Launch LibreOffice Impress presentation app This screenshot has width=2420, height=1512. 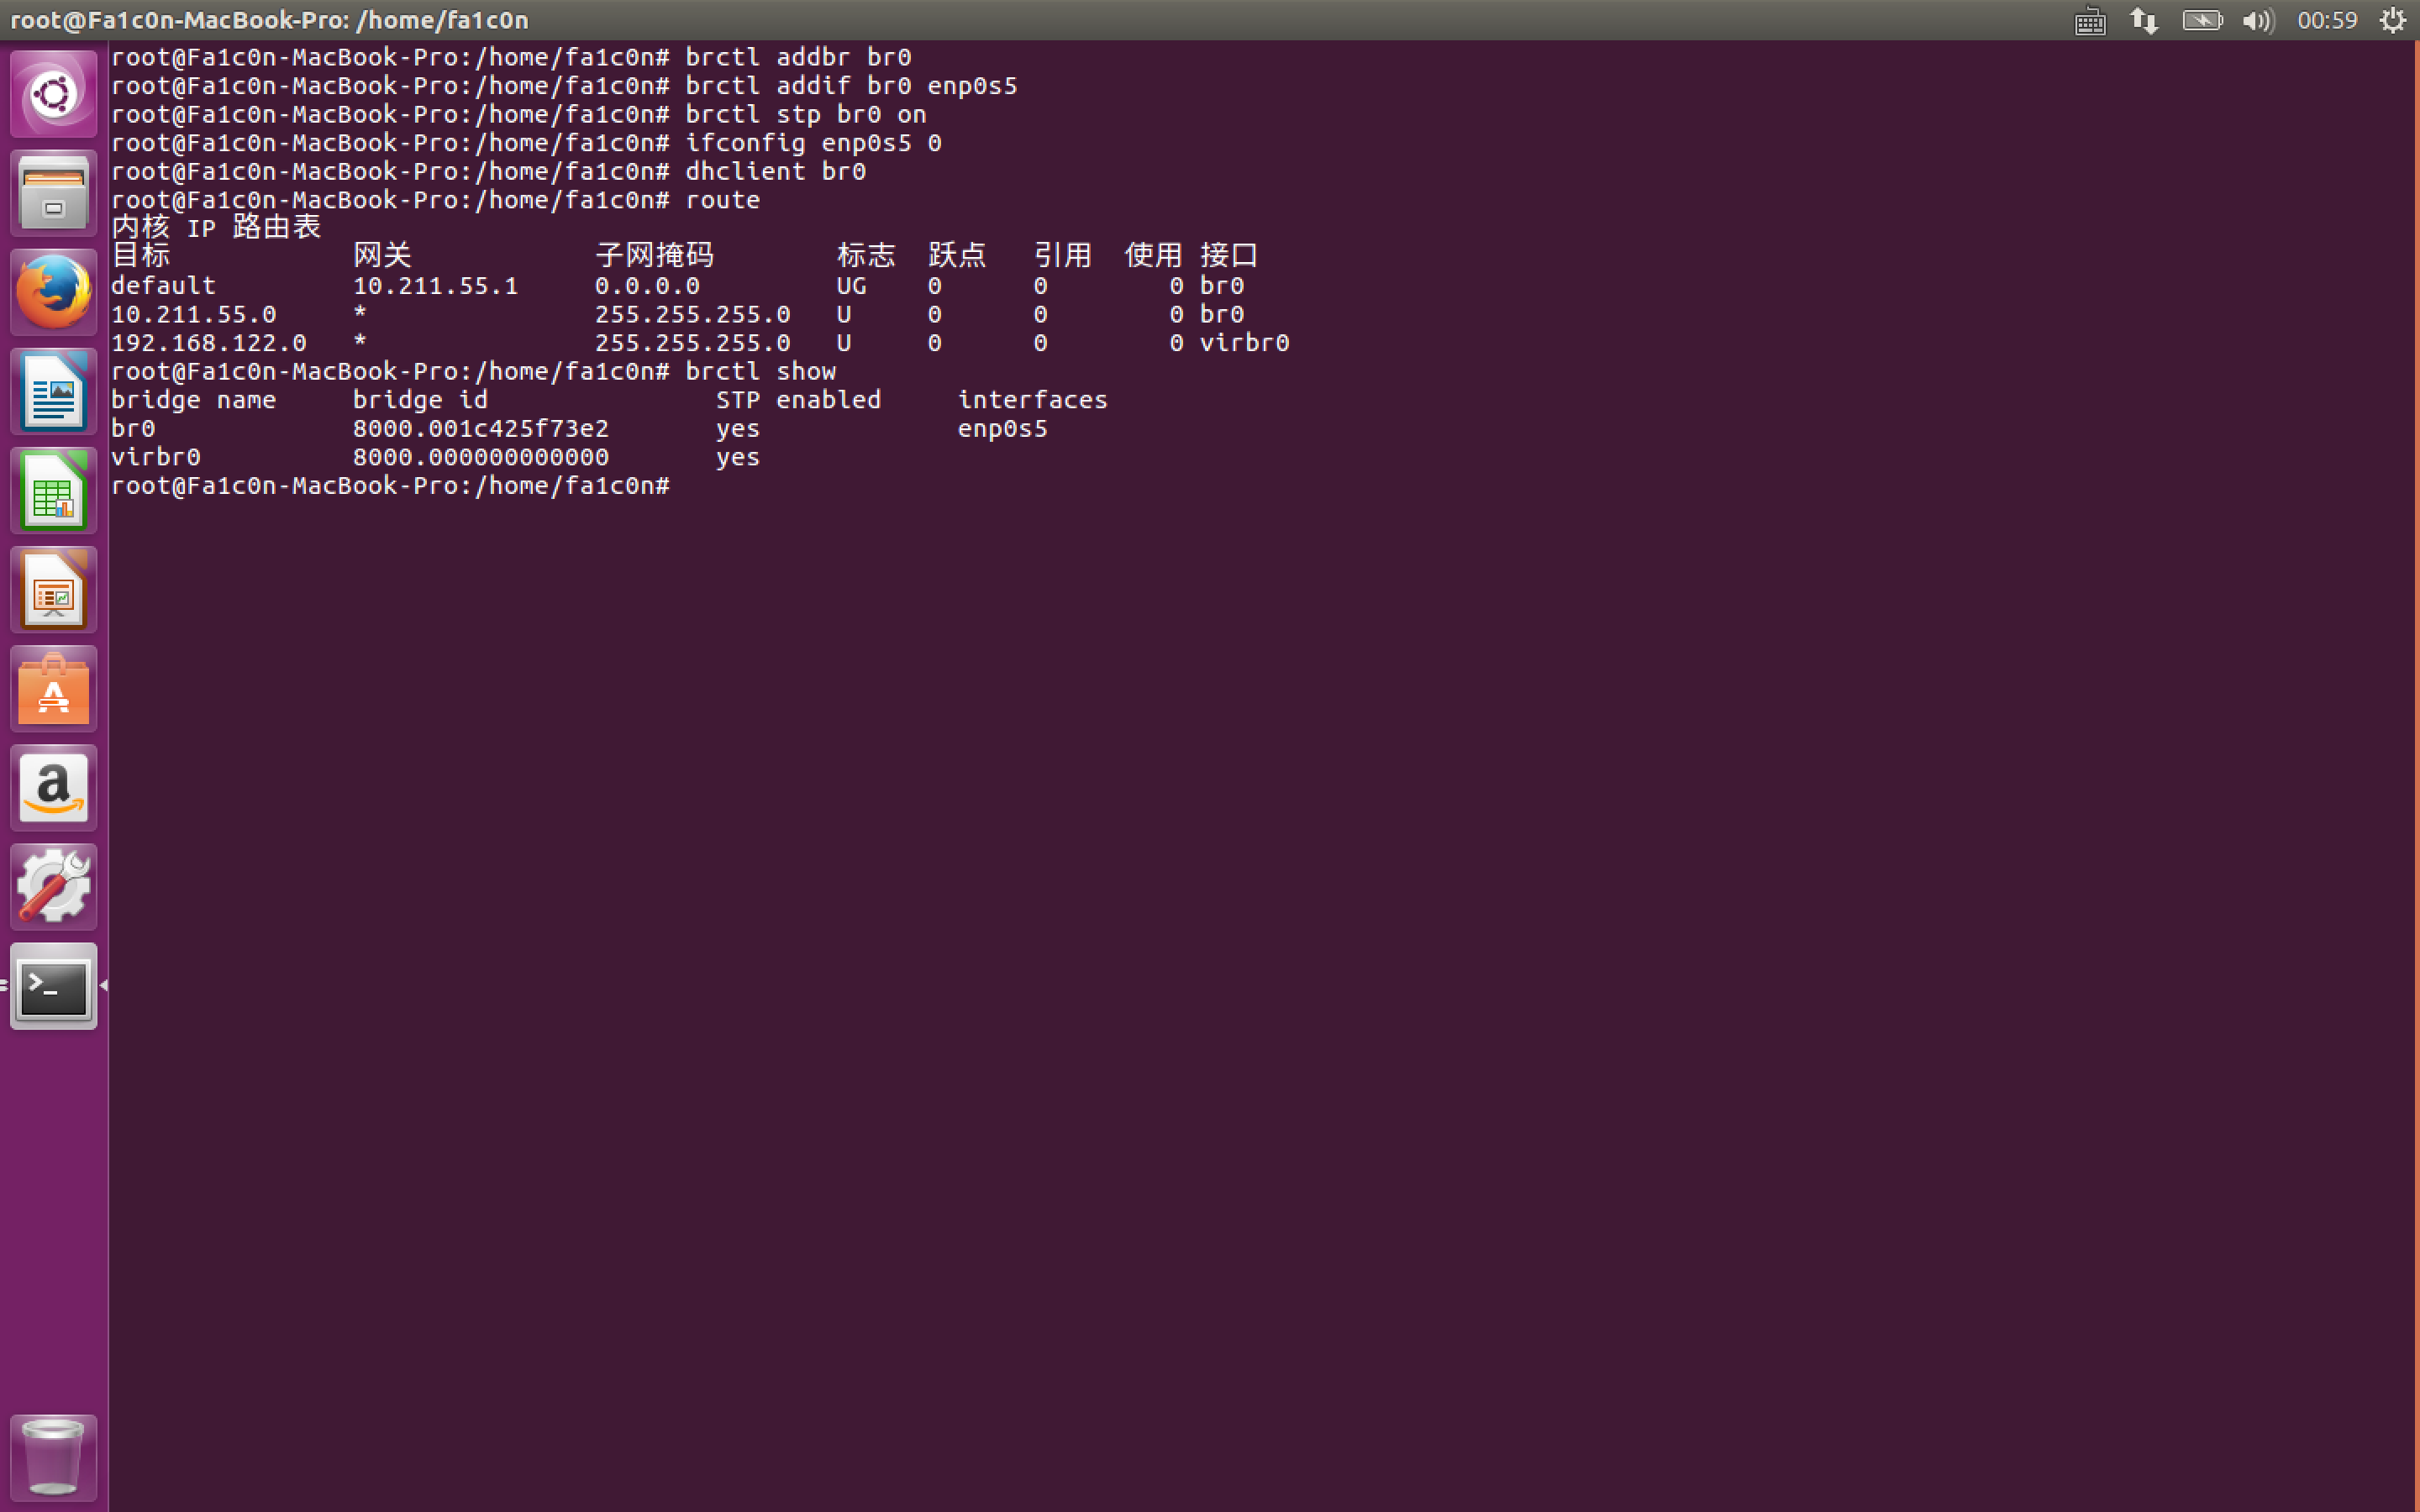click(x=53, y=590)
